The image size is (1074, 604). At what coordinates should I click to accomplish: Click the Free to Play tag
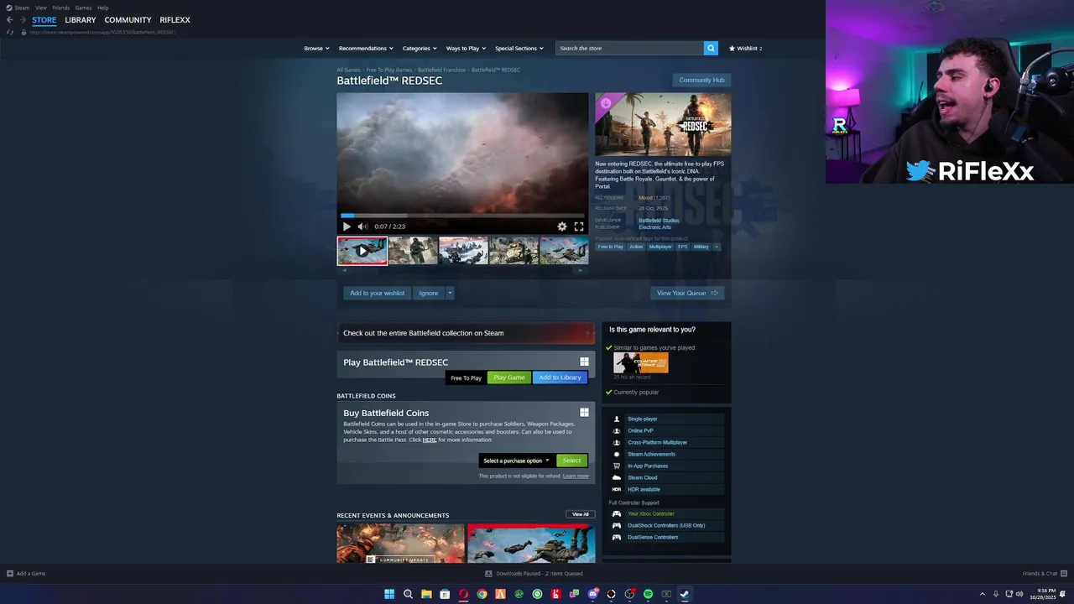[x=610, y=247]
